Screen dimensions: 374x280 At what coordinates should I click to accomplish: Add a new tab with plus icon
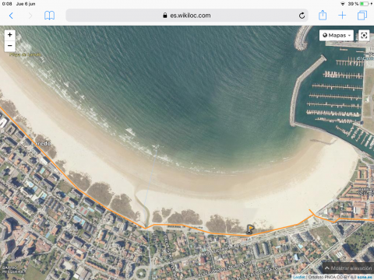[342, 16]
